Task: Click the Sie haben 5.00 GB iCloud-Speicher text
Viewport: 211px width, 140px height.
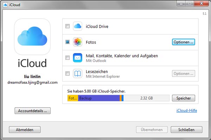Action: [96, 91]
